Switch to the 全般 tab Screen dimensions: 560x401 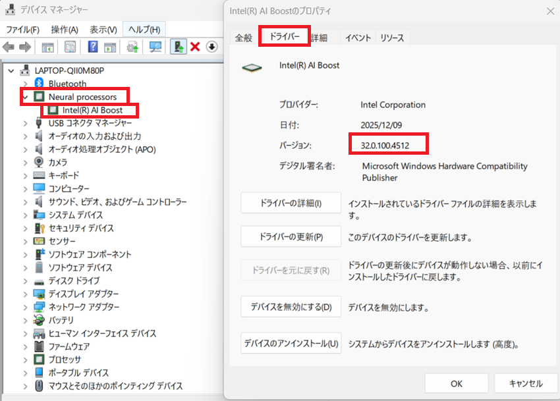point(244,38)
